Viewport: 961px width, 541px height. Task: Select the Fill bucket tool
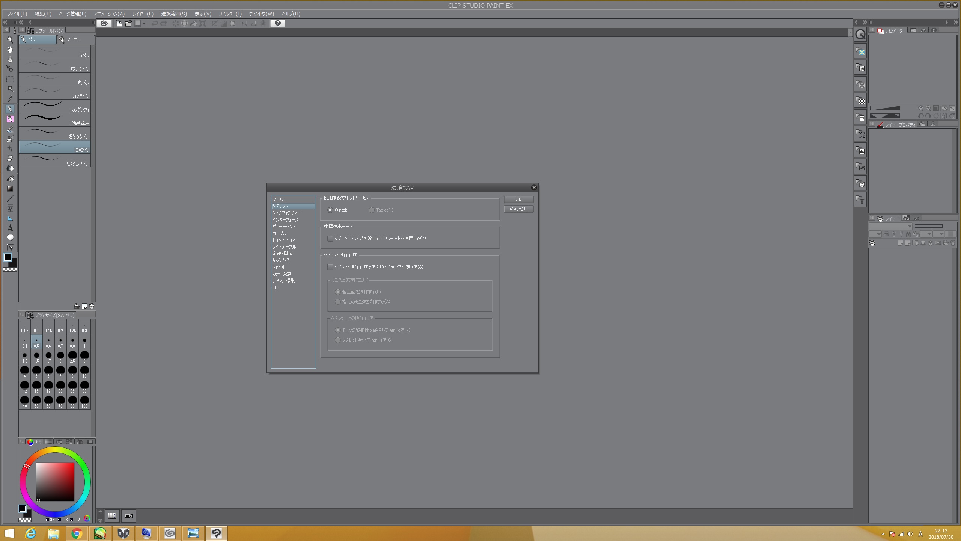click(x=10, y=178)
